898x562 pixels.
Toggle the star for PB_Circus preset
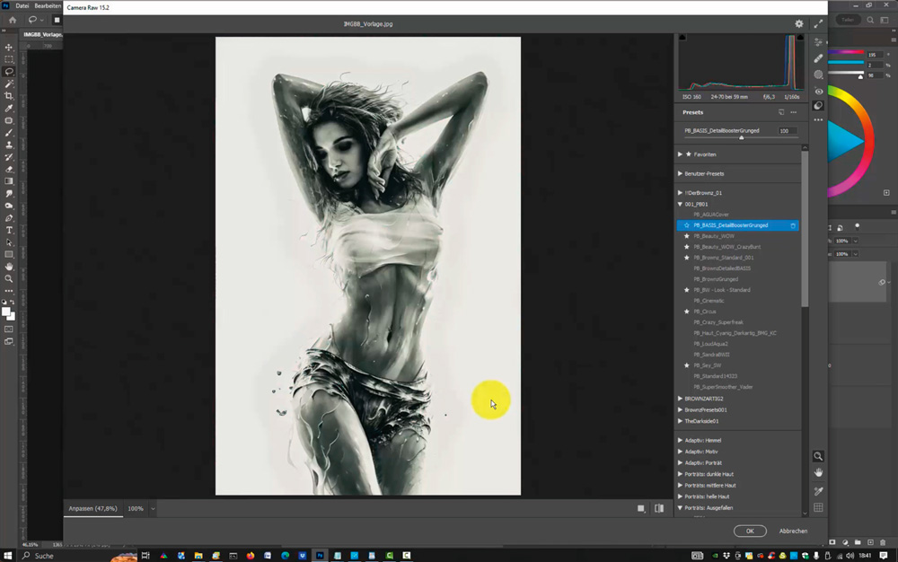687,312
